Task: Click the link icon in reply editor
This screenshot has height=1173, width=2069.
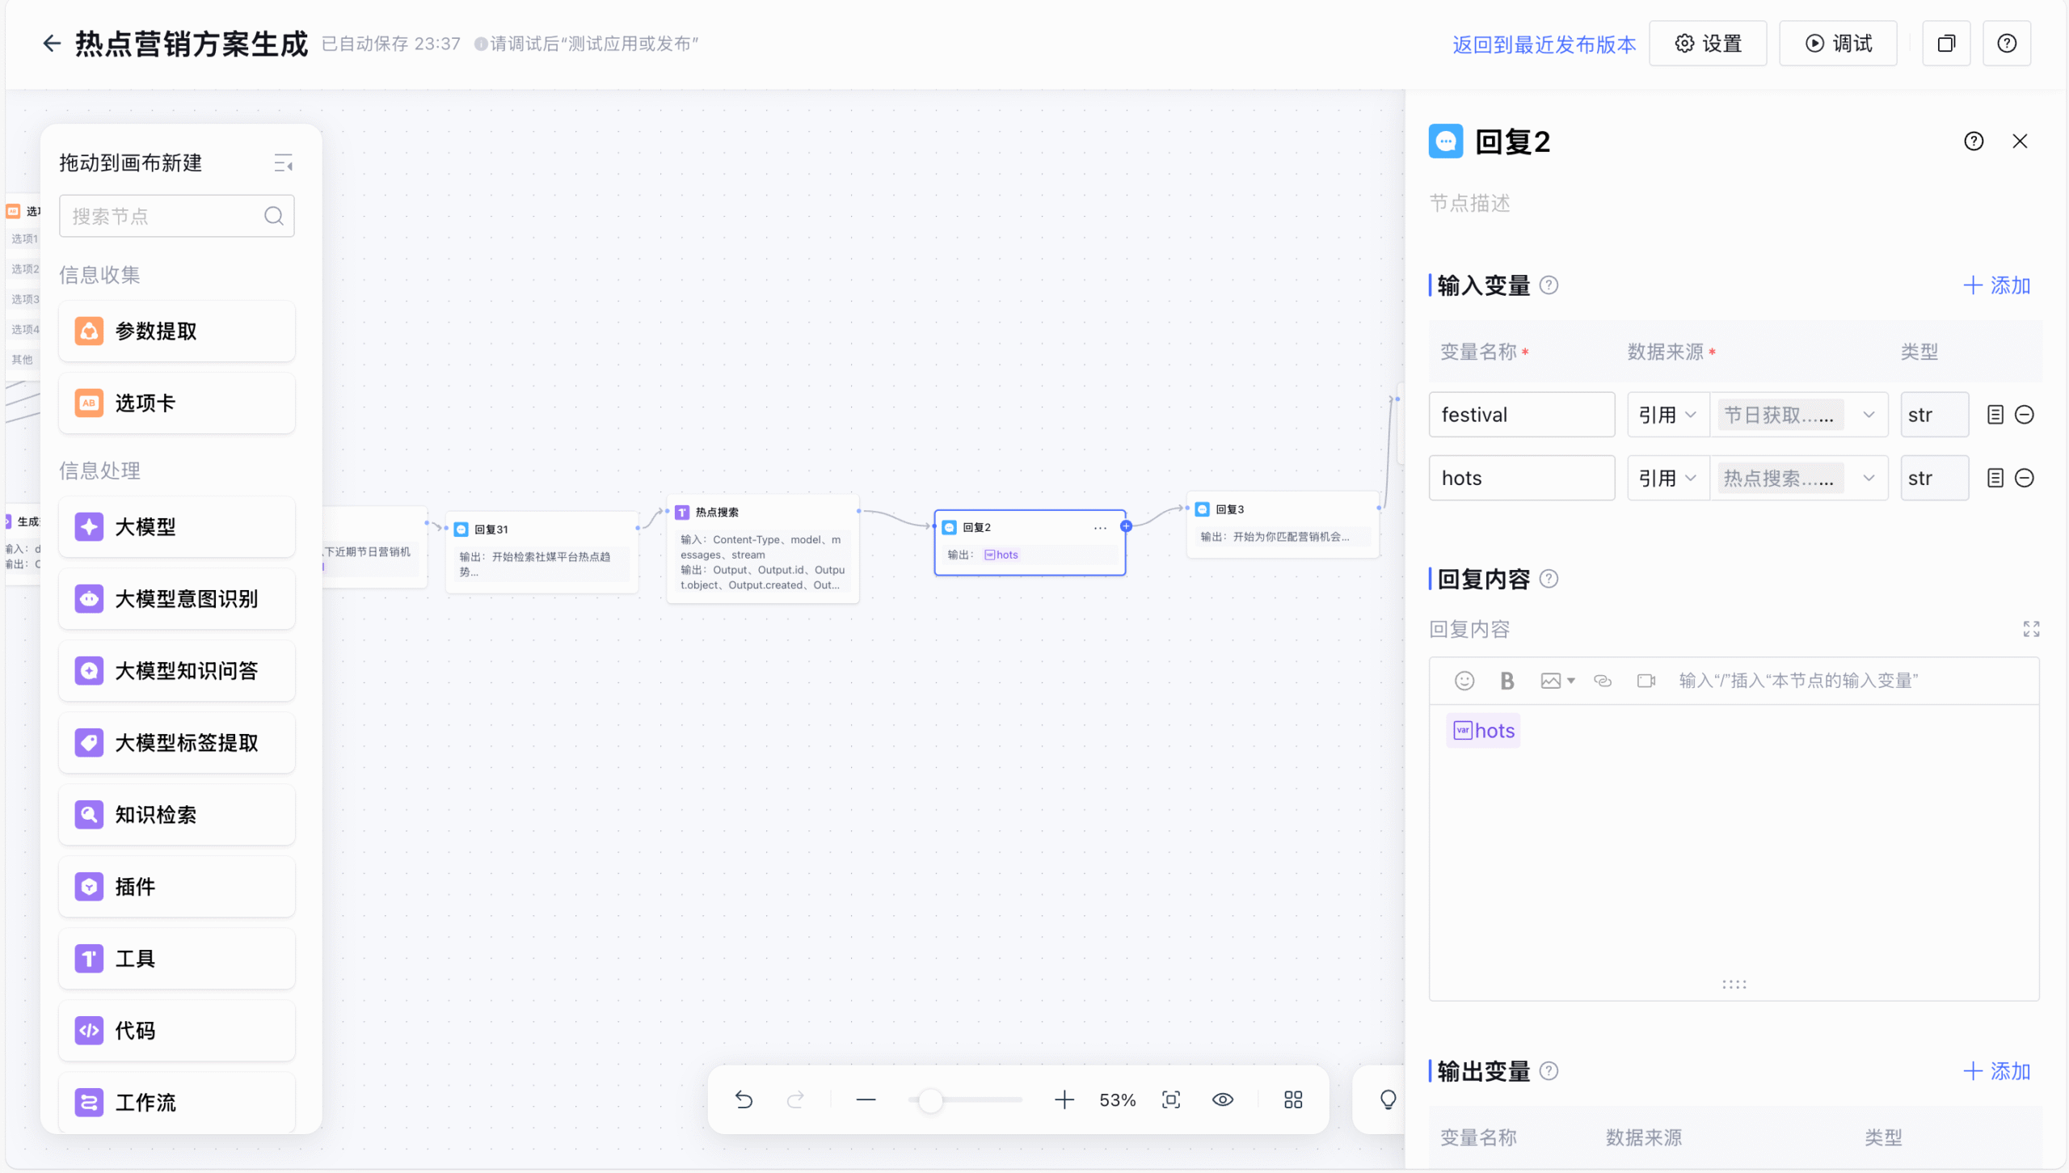Action: coord(1602,681)
